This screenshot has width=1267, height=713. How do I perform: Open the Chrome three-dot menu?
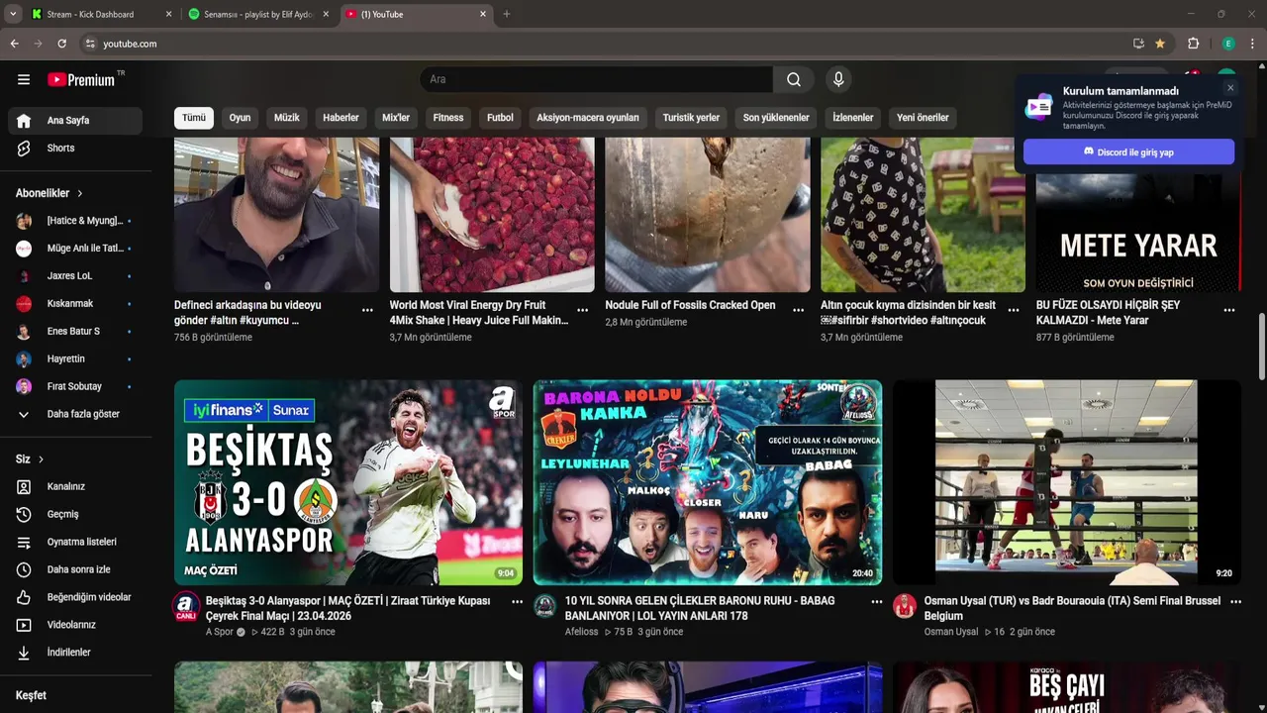tap(1252, 44)
